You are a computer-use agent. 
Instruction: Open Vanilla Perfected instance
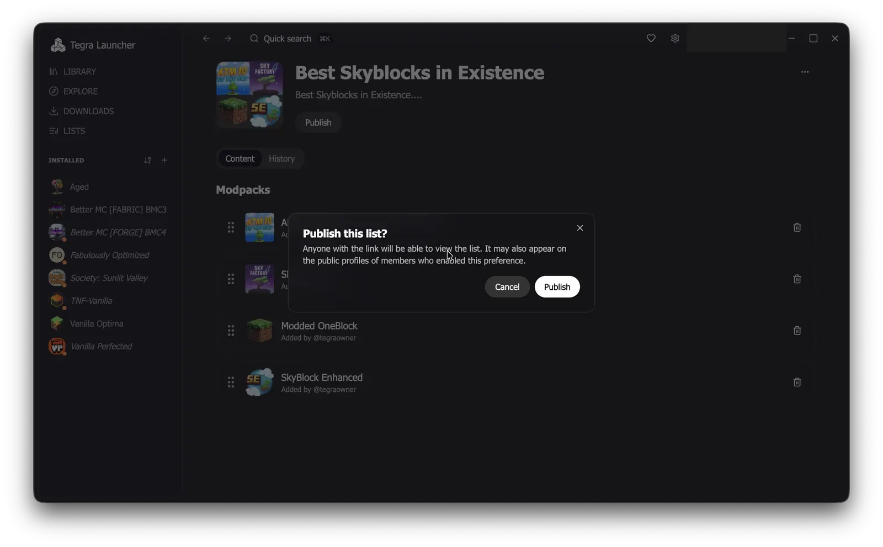click(109, 347)
